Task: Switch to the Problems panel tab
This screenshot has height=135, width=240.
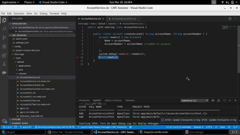Action: 84,100
